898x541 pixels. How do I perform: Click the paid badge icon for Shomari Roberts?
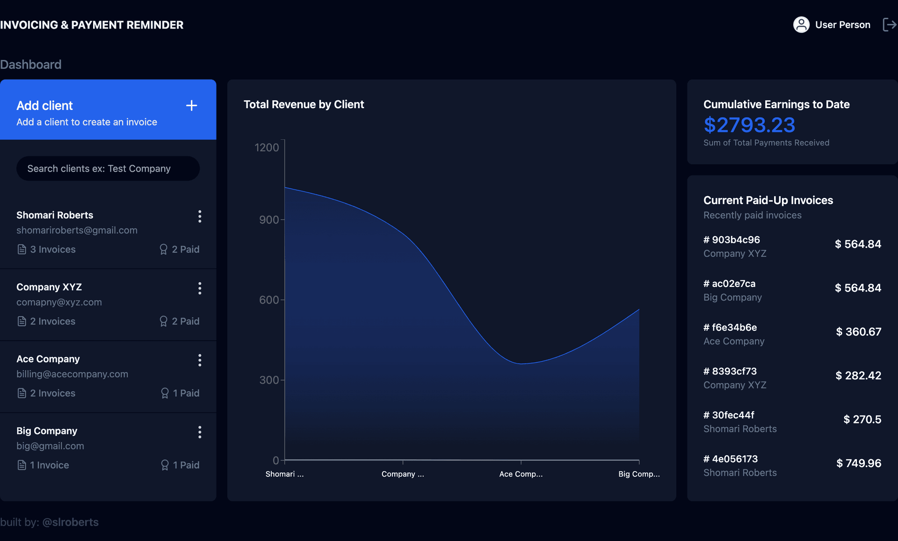click(163, 249)
